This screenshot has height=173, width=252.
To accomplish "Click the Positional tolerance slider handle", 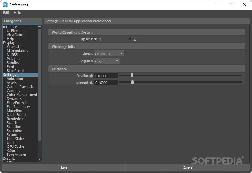I will point(132,75).
